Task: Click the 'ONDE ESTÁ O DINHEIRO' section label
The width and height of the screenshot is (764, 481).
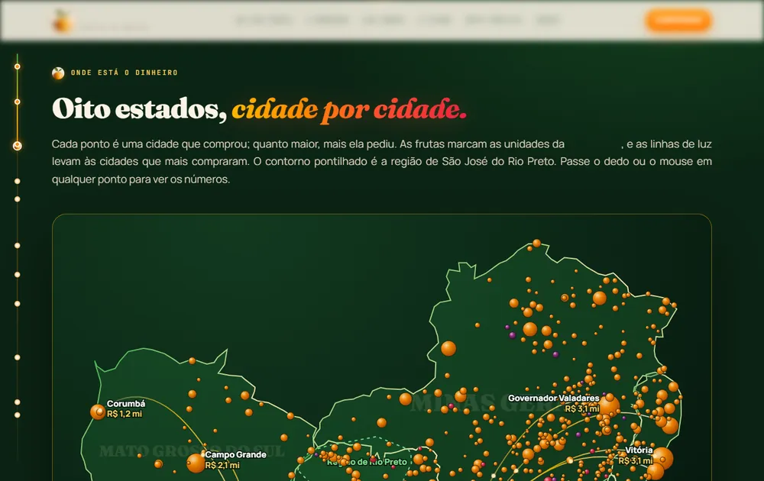Action: point(125,73)
